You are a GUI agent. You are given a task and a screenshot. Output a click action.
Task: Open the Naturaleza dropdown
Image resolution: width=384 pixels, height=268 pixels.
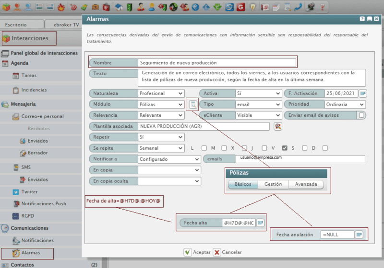click(x=161, y=93)
